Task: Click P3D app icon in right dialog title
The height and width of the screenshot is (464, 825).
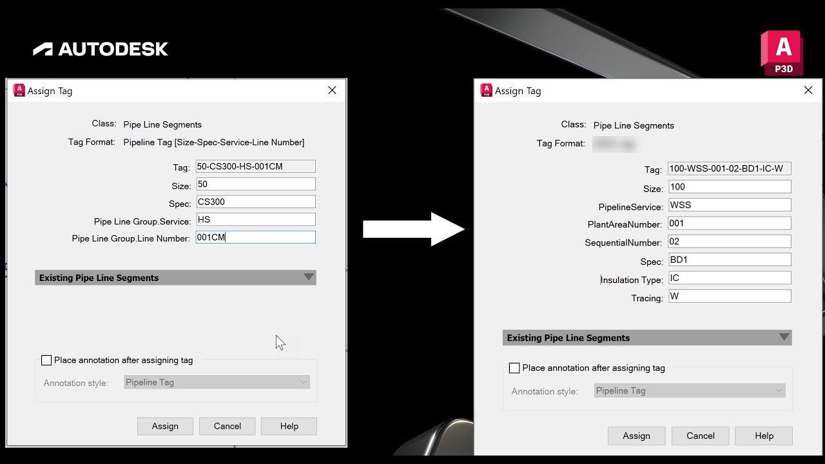Action: (x=487, y=90)
